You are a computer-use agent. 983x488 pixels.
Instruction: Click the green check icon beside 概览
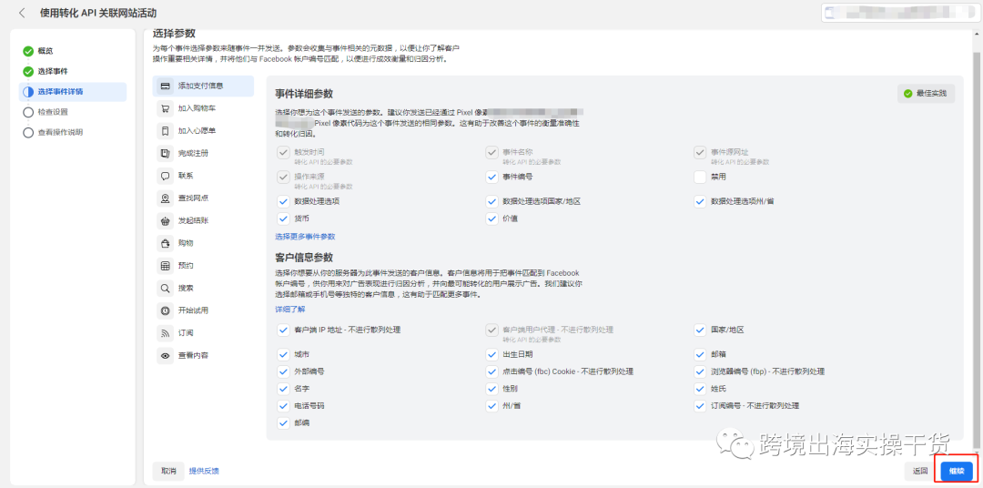point(27,51)
